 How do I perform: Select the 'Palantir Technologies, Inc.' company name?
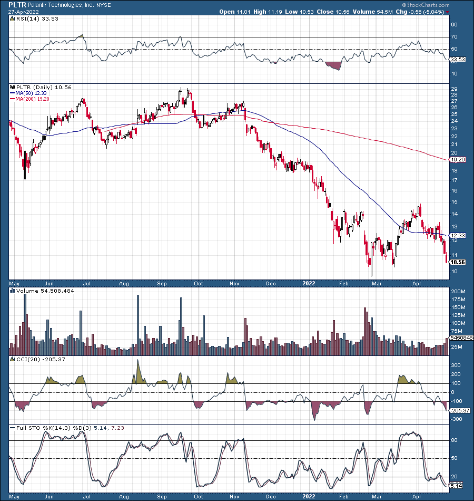[x=61, y=5]
